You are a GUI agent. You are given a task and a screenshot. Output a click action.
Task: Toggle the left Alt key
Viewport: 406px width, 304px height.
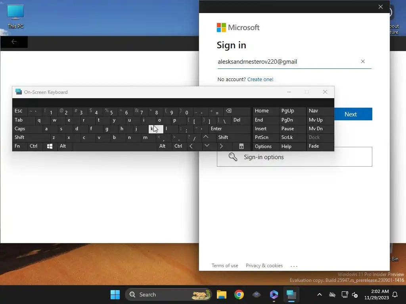65,146
